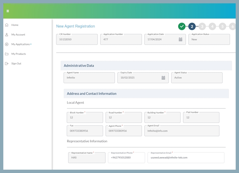Click the My Applications plus-circle icon

7,44
